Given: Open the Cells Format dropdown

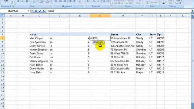Looking at the screenshot, I should [152, 2].
